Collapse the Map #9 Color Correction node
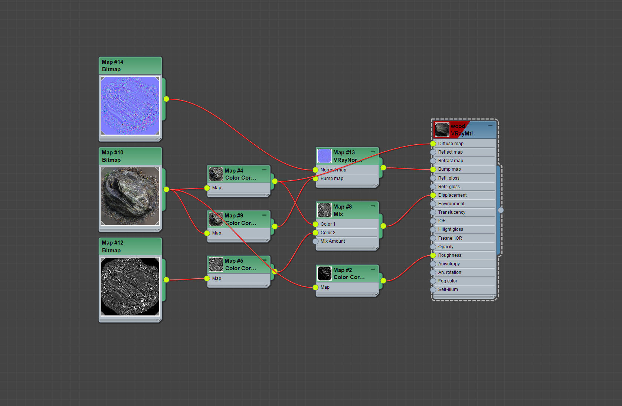This screenshot has width=622, height=406. point(265,215)
